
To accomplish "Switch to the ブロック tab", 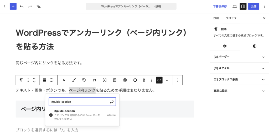I will 231,18.
